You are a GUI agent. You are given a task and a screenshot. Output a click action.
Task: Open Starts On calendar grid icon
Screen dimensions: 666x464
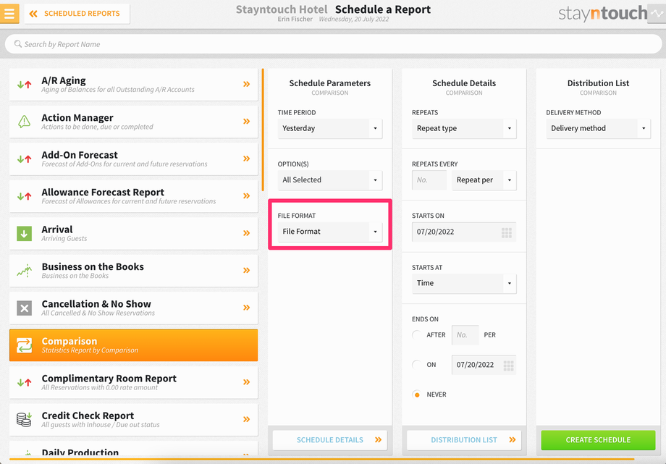click(x=506, y=232)
